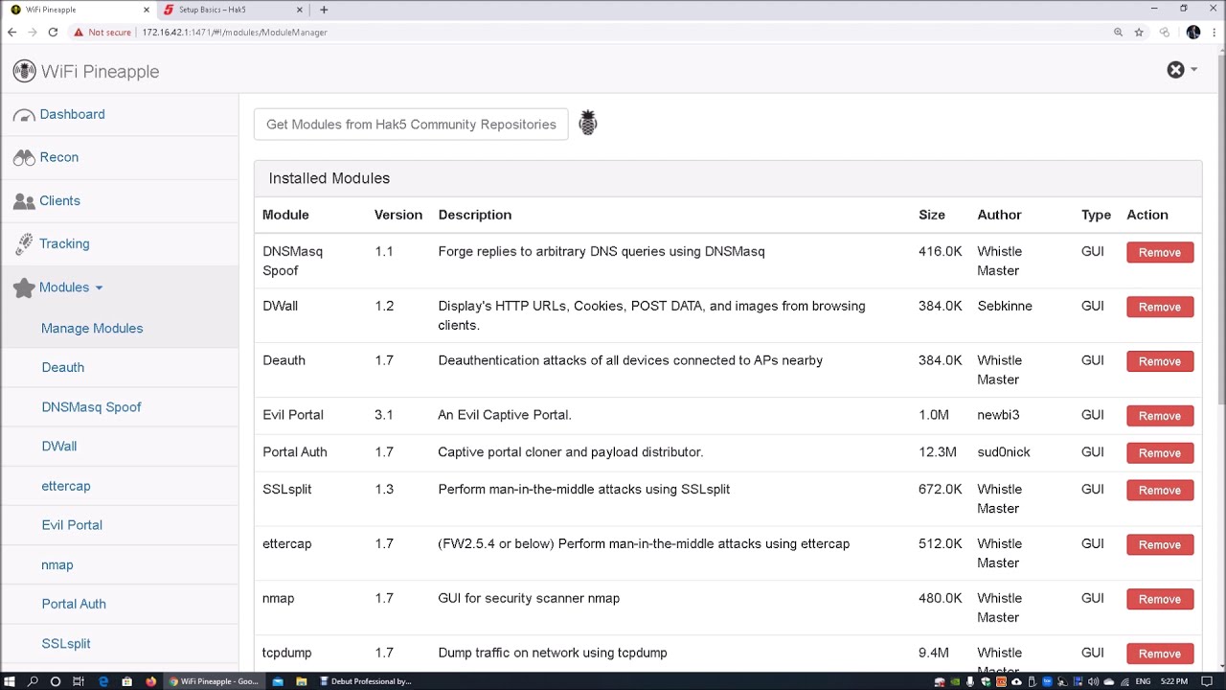Open the notification center icon
Viewport: 1226px width, 690px height.
coord(1207,681)
